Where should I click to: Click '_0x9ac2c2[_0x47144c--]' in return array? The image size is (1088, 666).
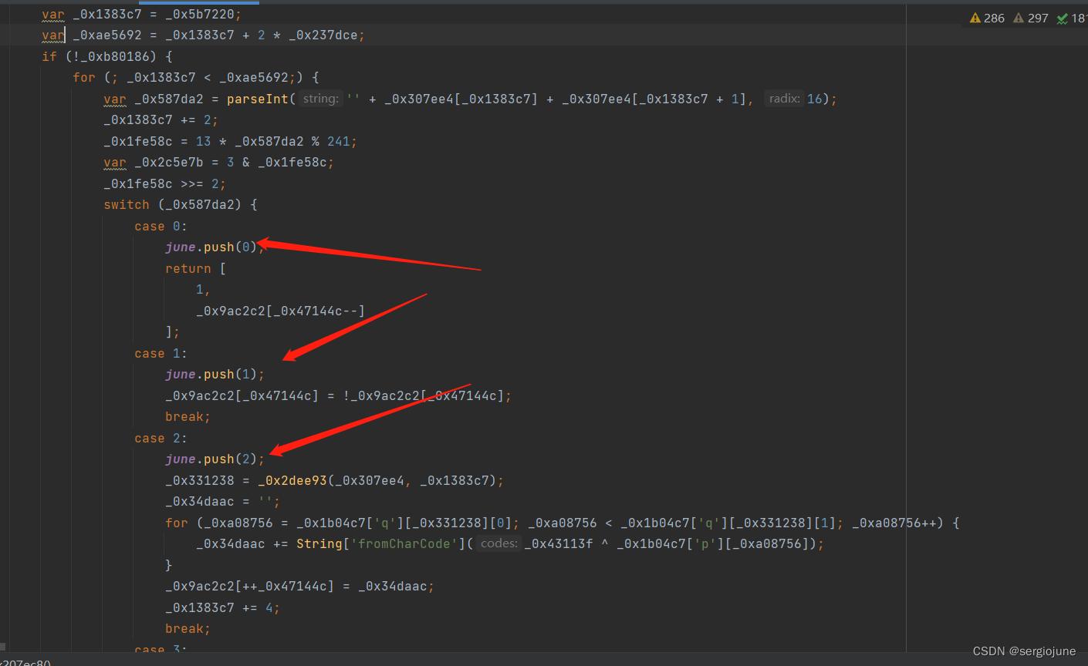coord(280,311)
